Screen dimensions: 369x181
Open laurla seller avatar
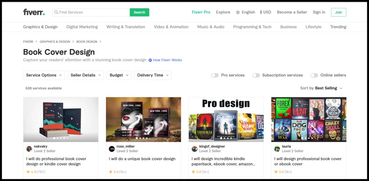(277, 149)
